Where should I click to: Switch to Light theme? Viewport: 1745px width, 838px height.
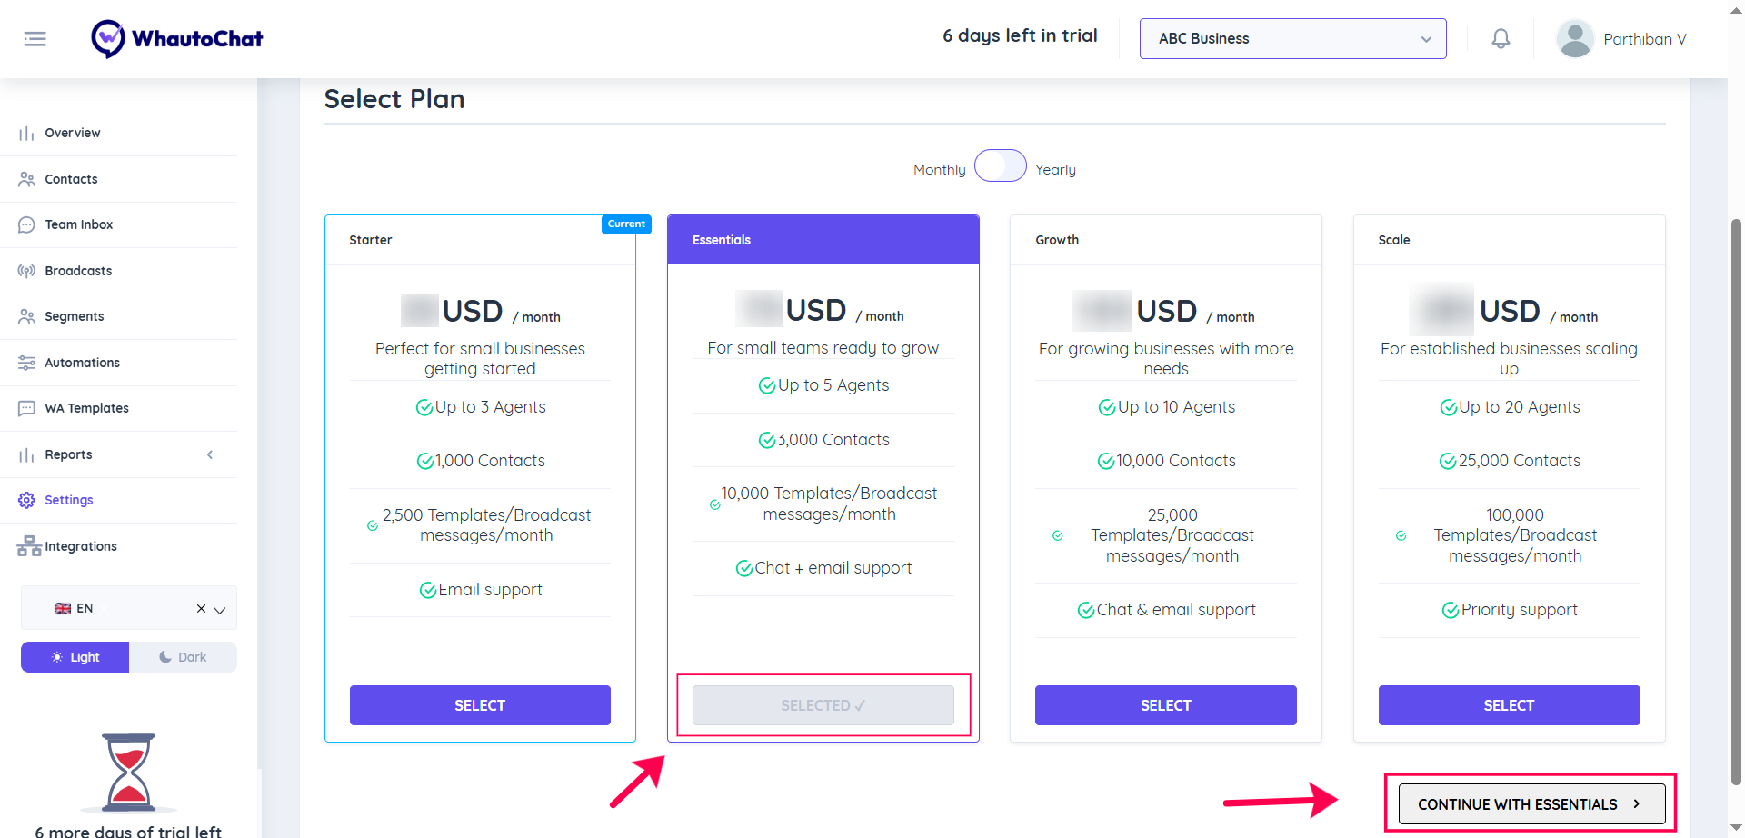pos(75,657)
